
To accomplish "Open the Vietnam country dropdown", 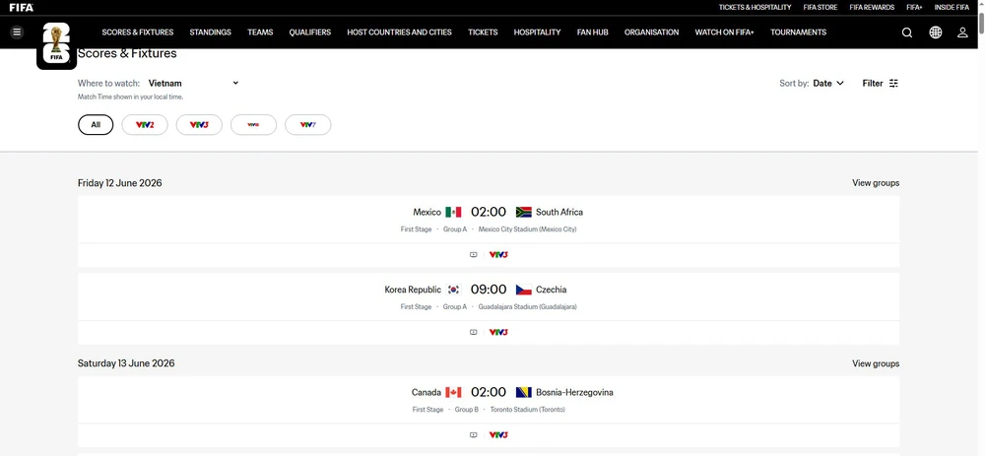I will point(193,84).
